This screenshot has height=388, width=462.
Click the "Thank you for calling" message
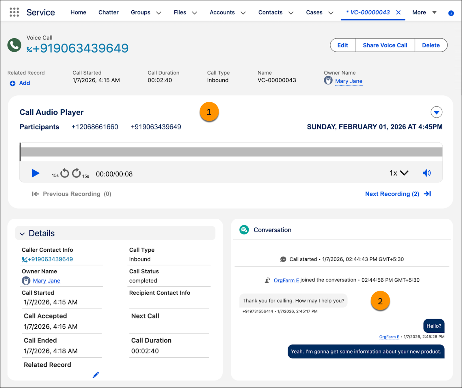coord(293,301)
